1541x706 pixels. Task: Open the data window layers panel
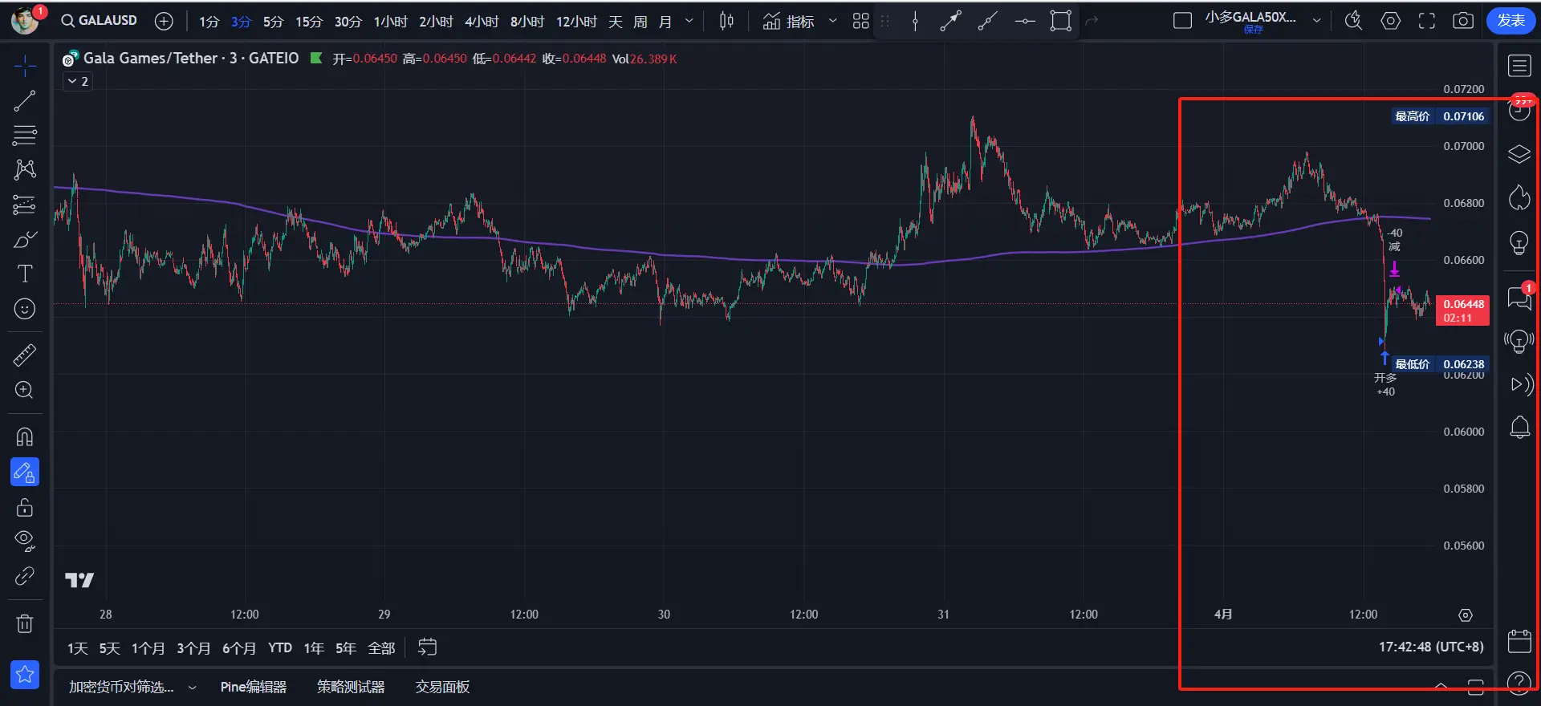tap(1519, 154)
